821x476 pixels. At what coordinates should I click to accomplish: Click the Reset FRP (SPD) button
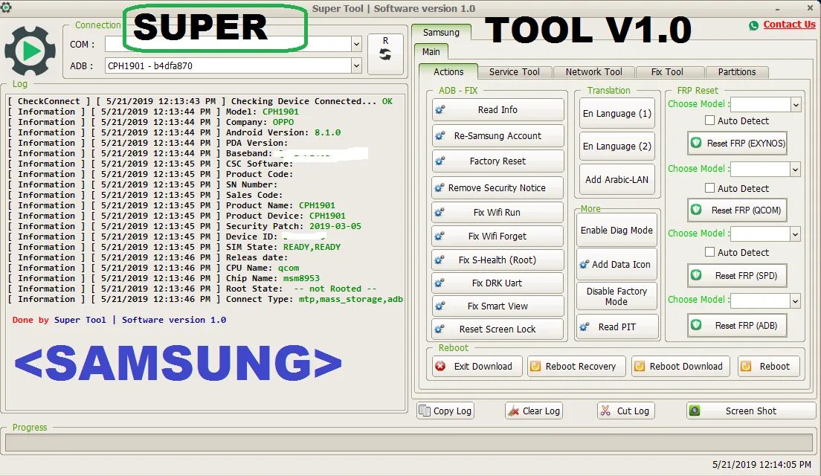click(x=737, y=275)
